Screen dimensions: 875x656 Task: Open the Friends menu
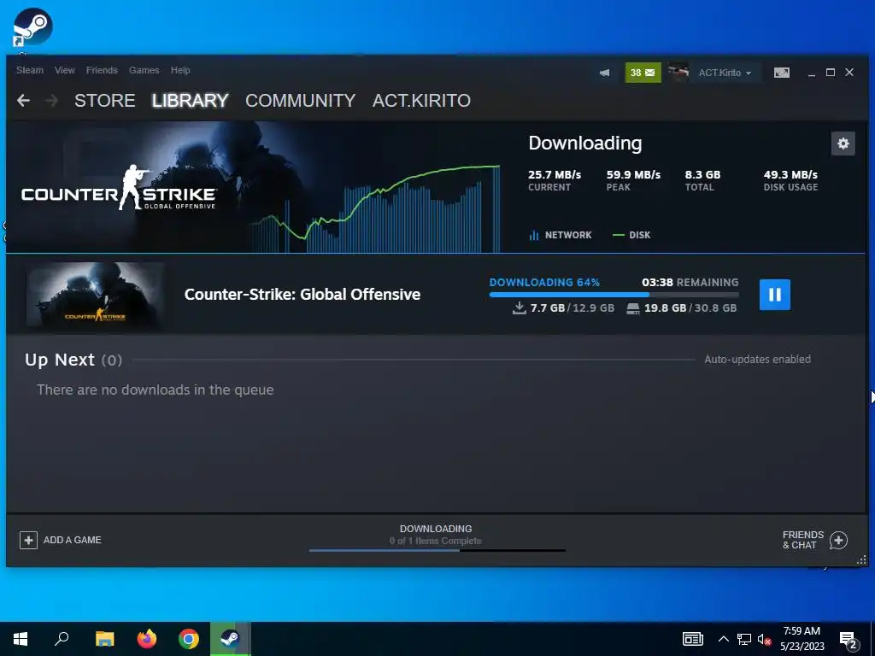click(102, 70)
